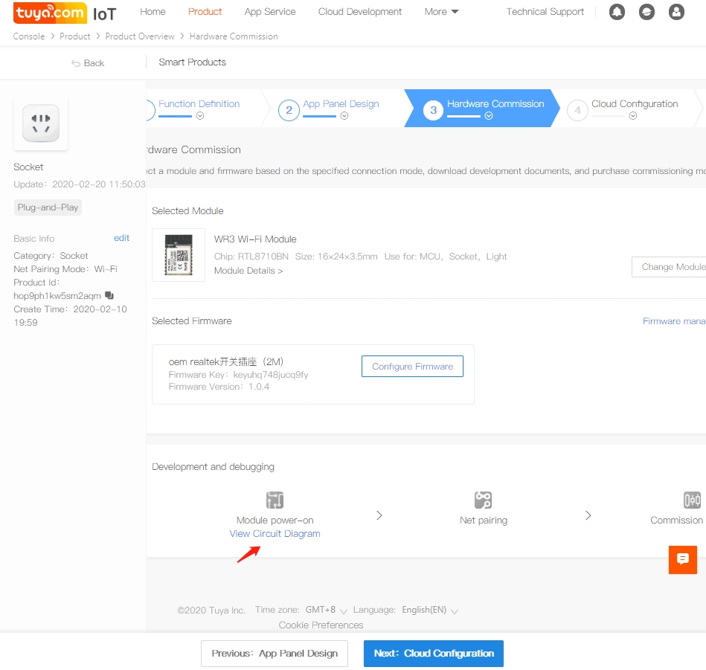Click the Commission step icon
The image size is (706, 670).
(x=692, y=500)
